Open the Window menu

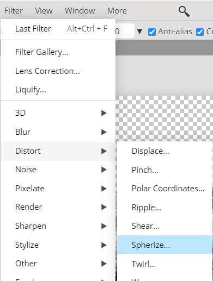point(80,11)
